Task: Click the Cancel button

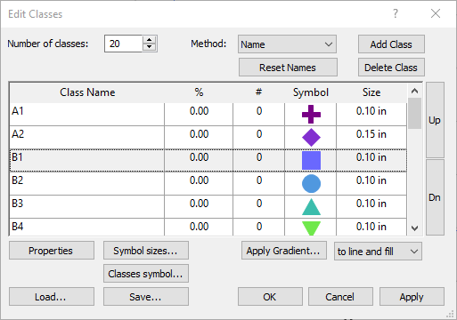Action: (x=340, y=296)
